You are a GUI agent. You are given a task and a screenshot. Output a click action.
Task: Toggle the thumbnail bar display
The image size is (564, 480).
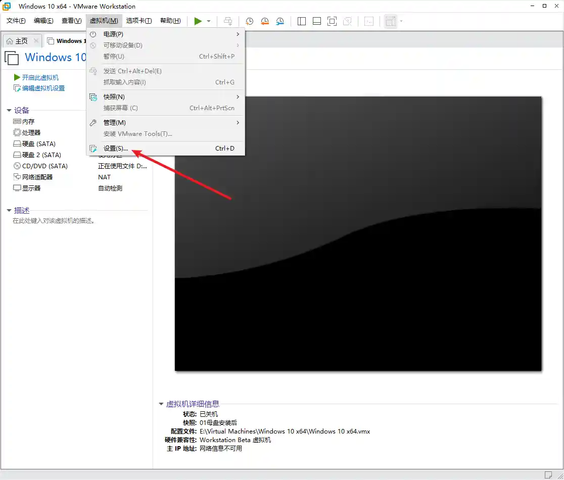click(x=317, y=21)
